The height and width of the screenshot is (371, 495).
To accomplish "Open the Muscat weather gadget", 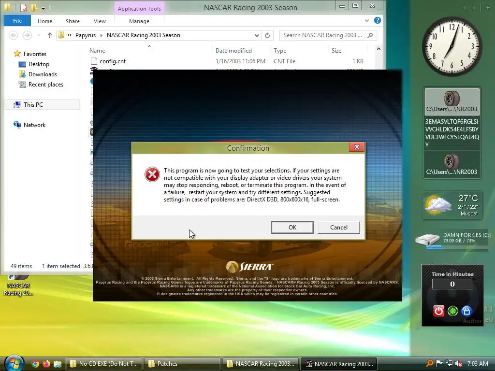I will (x=452, y=205).
